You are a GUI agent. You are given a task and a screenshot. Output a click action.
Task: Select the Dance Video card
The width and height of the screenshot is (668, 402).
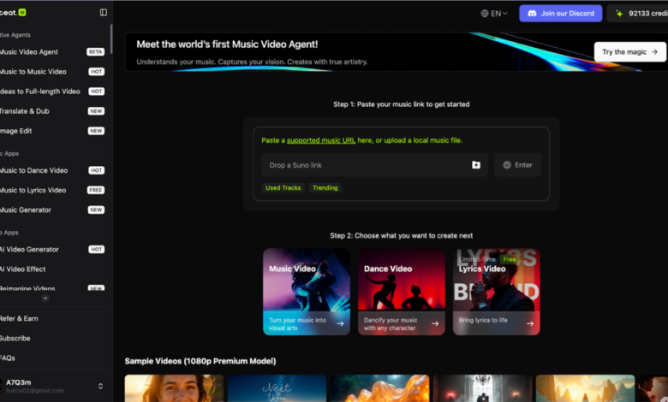point(402,292)
